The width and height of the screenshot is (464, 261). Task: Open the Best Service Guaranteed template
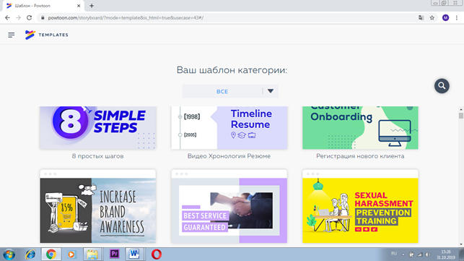(x=229, y=207)
